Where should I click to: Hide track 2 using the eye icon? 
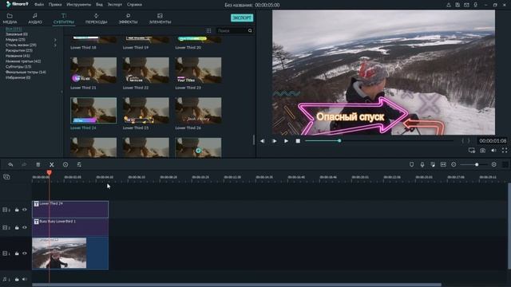click(x=25, y=227)
